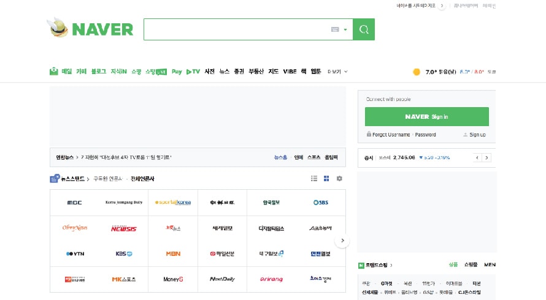Click the Password recovery link
546x300 pixels.
426,135
